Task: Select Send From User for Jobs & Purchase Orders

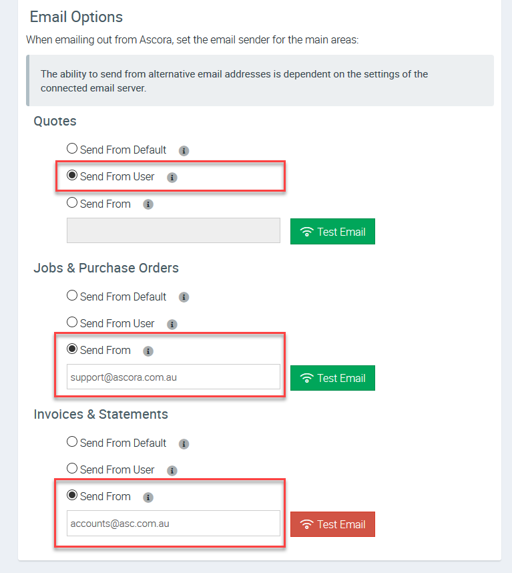Action: [72, 322]
